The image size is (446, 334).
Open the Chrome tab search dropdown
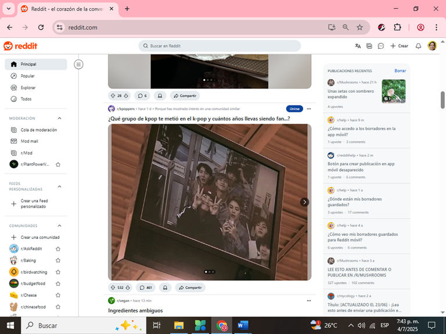click(9, 9)
